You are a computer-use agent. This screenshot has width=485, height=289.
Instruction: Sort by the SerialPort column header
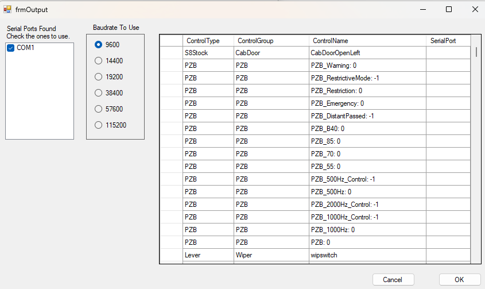tap(448, 41)
